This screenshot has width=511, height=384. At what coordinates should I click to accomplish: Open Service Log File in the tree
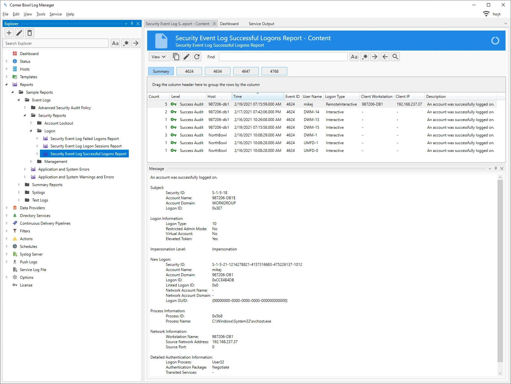33,270
